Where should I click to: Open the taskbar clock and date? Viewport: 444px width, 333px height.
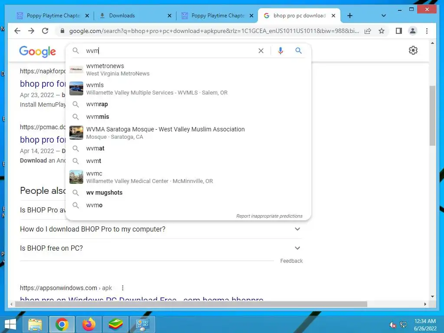(x=425, y=325)
